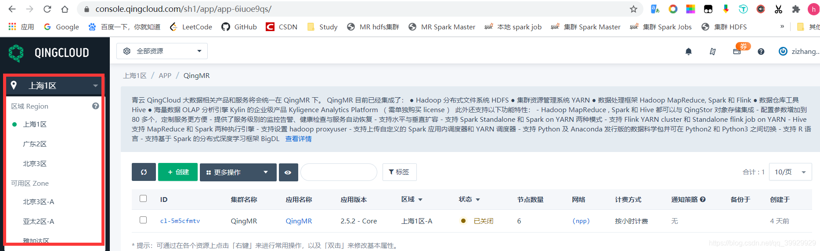Viewport: 820px width, 251px height.
Task: Click the 4 天前 created cell
Action: (780, 221)
